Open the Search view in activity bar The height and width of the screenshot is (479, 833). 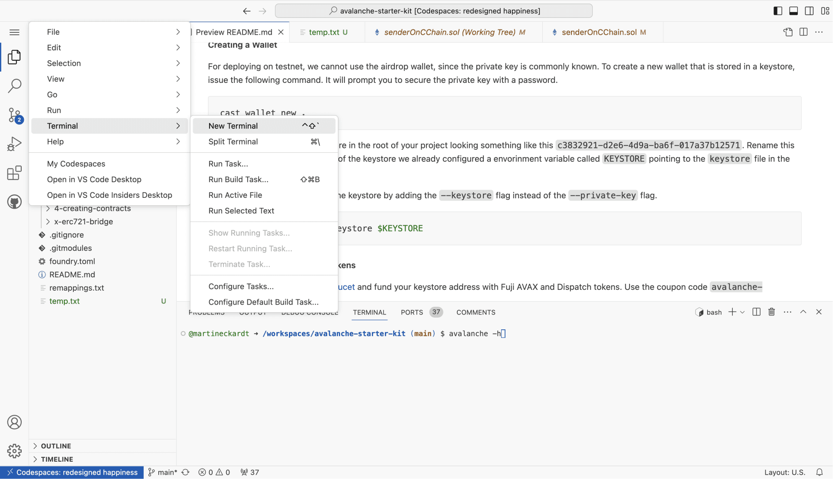point(14,85)
